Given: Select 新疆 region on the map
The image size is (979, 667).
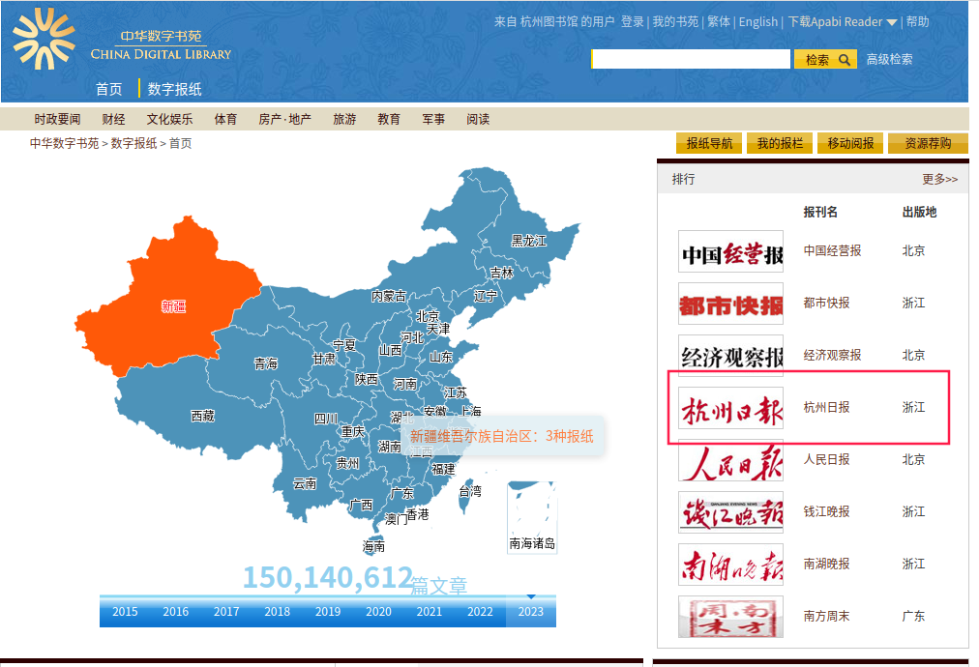Looking at the screenshot, I should tap(173, 306).
